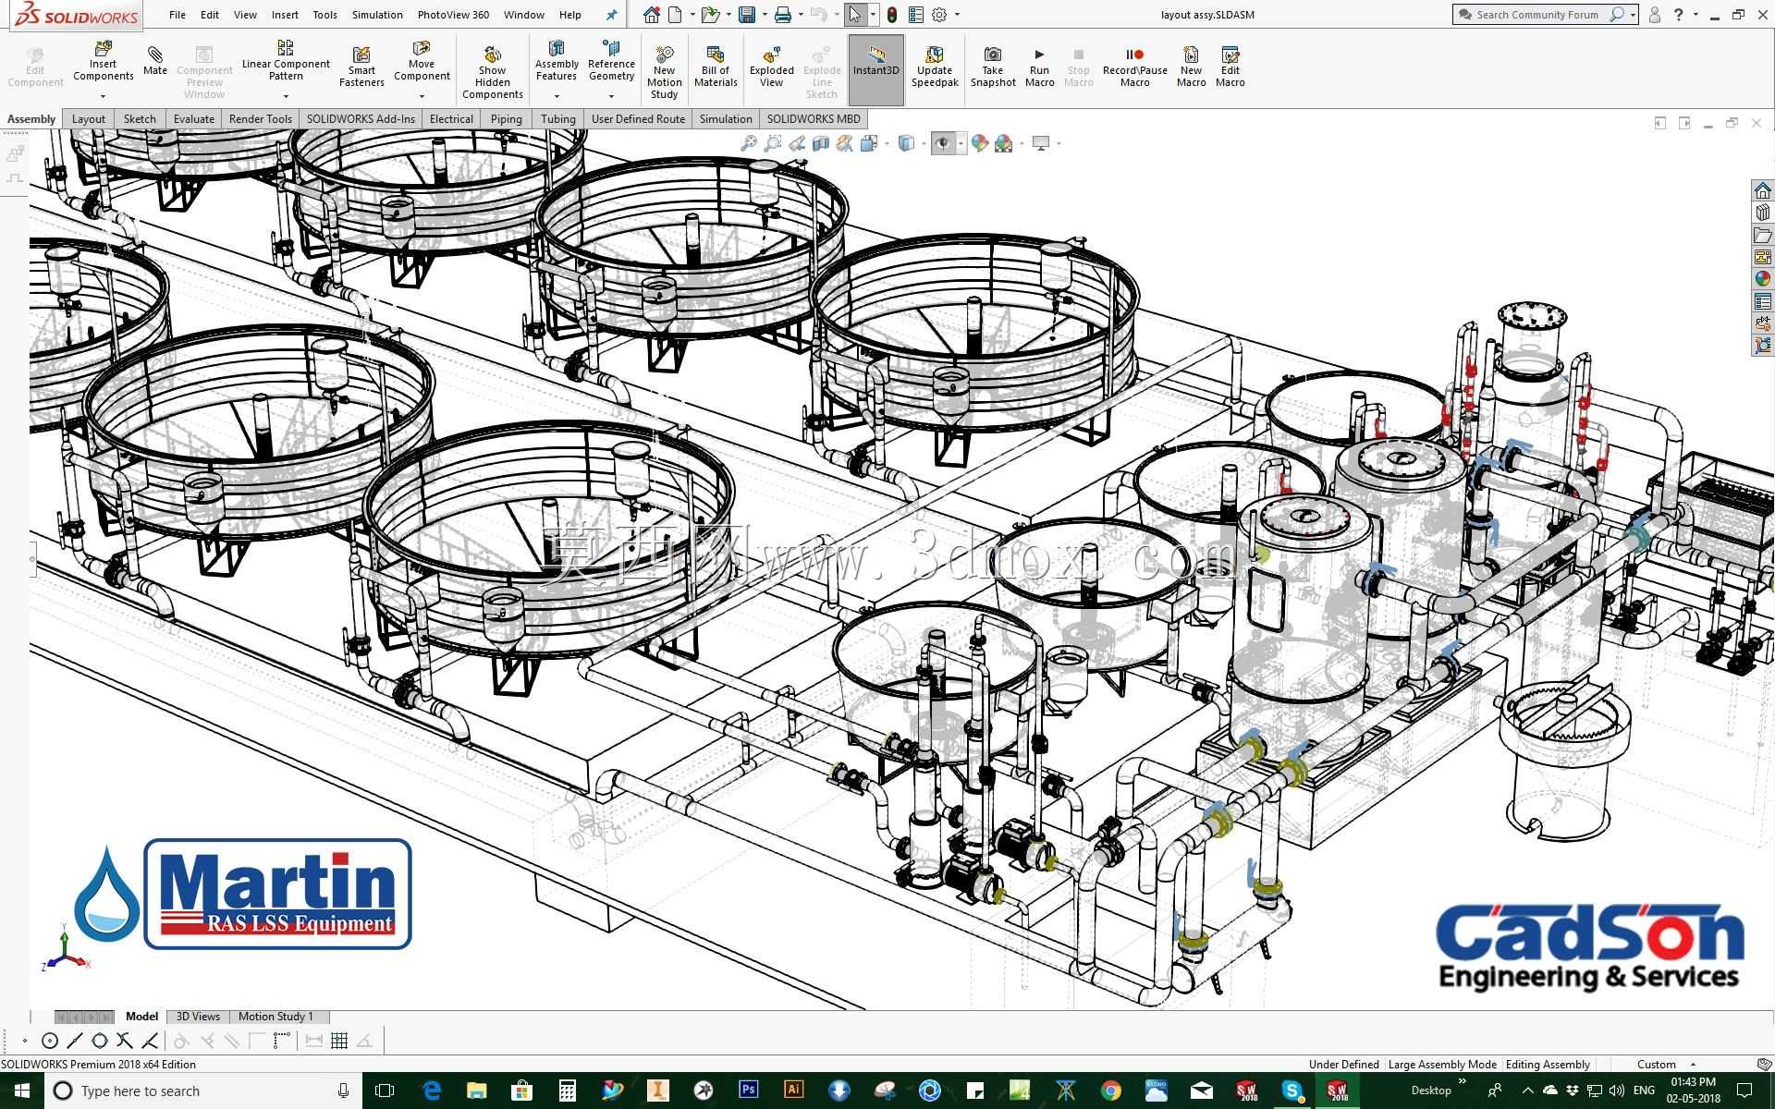1775x1109 pixels.
Task: Select the Zoom to Area tool
Action: pos(773,143)
